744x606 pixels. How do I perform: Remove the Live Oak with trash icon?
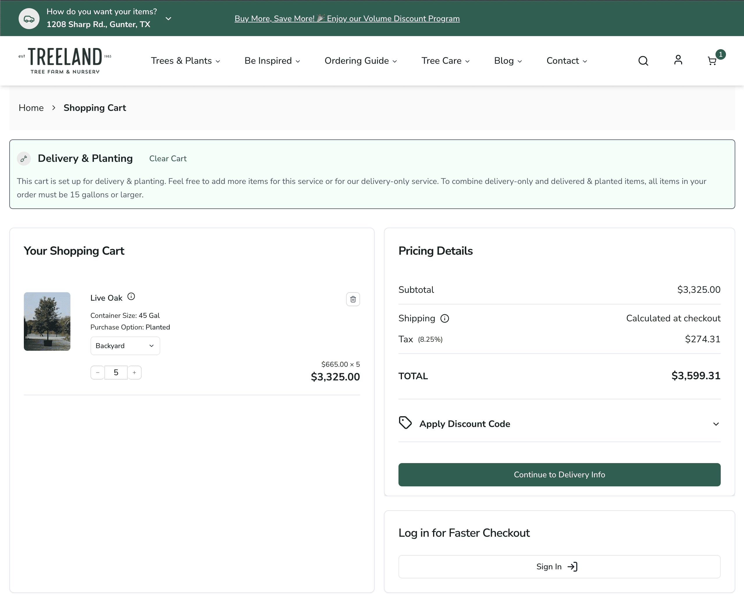pos(353,299)
